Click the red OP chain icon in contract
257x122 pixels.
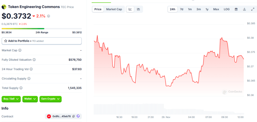(49, 116)
